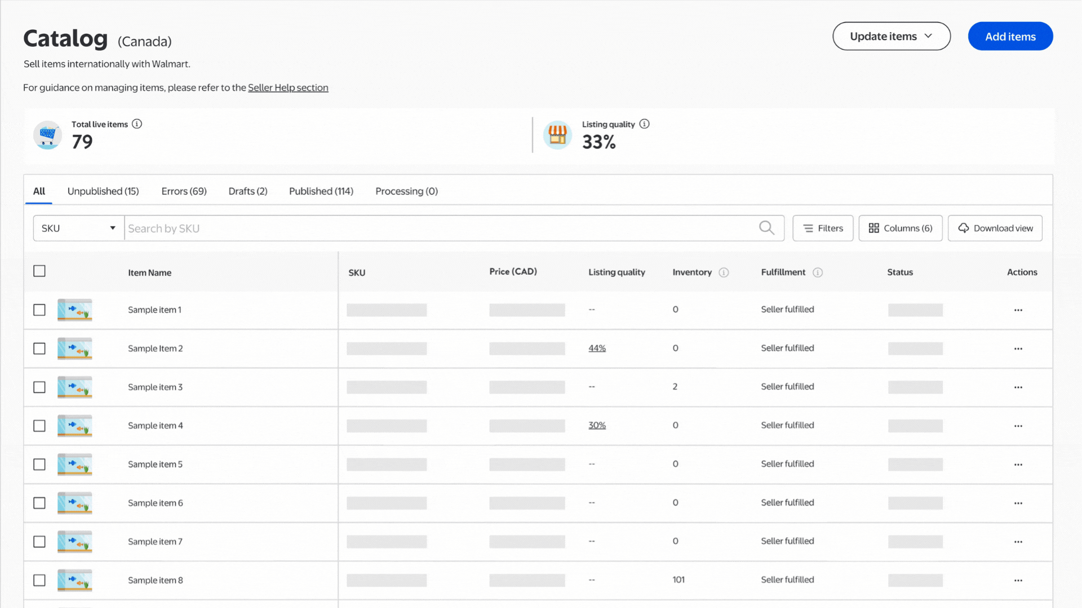Tick checkbox for Sample item 5
The width and height of the screenshot is (1082, 608).
[x=39, y=464]
